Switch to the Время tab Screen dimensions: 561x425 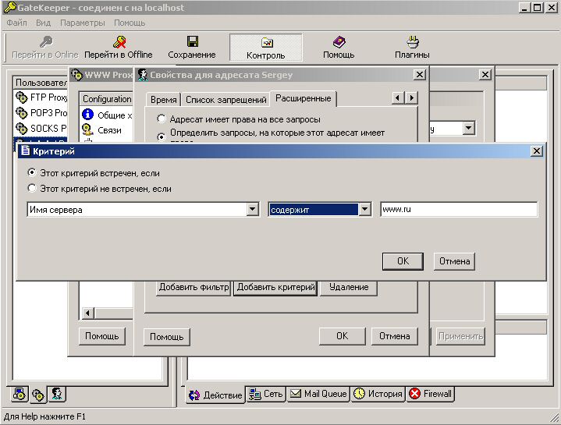[x=164, y=100]
